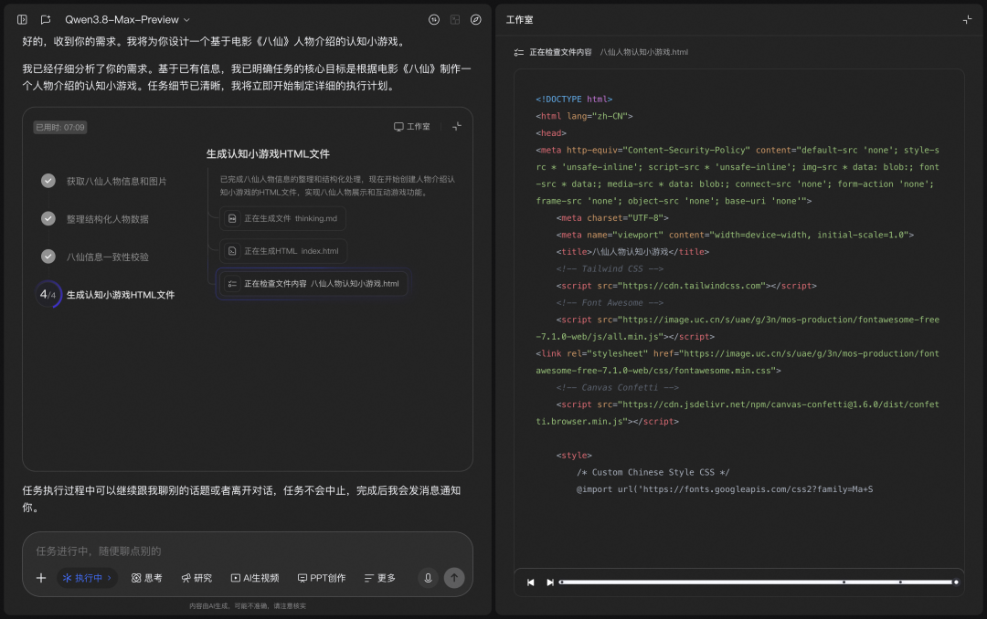Click the file icon of thinking.md

pyautogui.click(x=232, y=218)
